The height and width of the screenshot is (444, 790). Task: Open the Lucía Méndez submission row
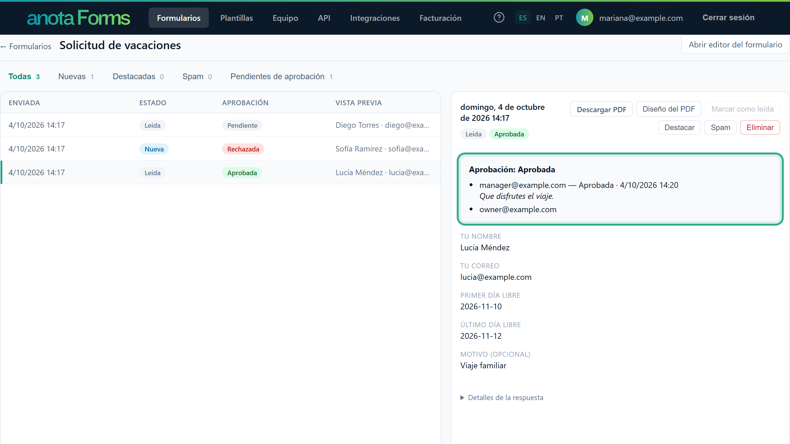pyautogui.click(x=221, y=172)
